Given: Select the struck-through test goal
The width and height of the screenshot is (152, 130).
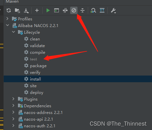Looking at the screenshot, I should [x=33, y=59].
